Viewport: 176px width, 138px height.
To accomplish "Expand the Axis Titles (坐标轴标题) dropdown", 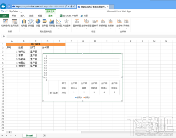I will coord(87,24).
